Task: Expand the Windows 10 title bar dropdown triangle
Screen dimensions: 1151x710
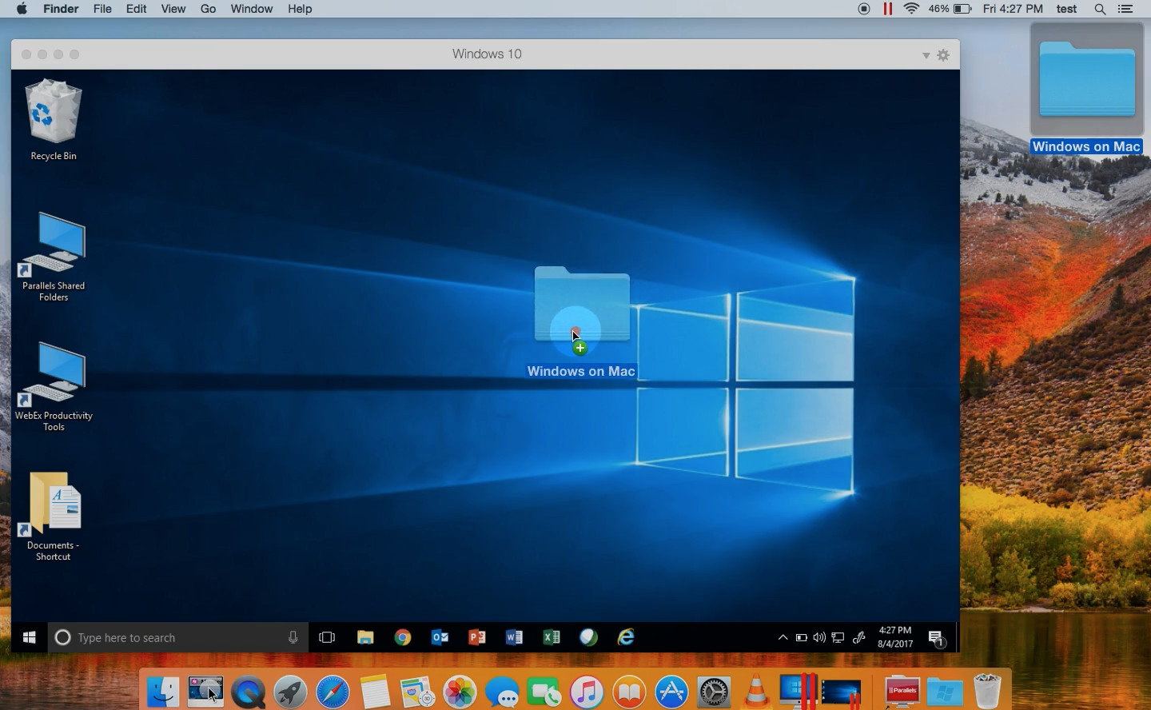Action: (926, 55)
